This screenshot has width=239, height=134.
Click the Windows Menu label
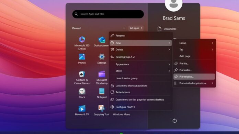point(121,115)
